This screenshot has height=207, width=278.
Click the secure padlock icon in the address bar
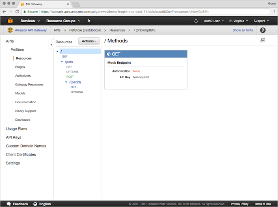pyautogui.click(x=25, y=12)
